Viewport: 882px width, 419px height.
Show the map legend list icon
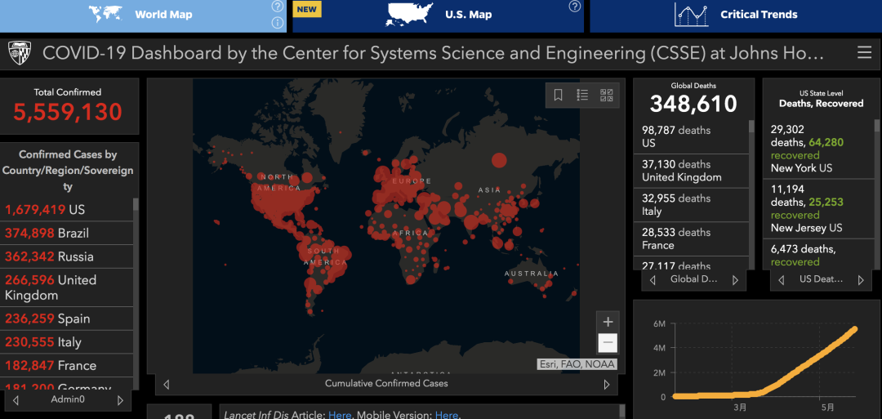[x=582, y=95]
